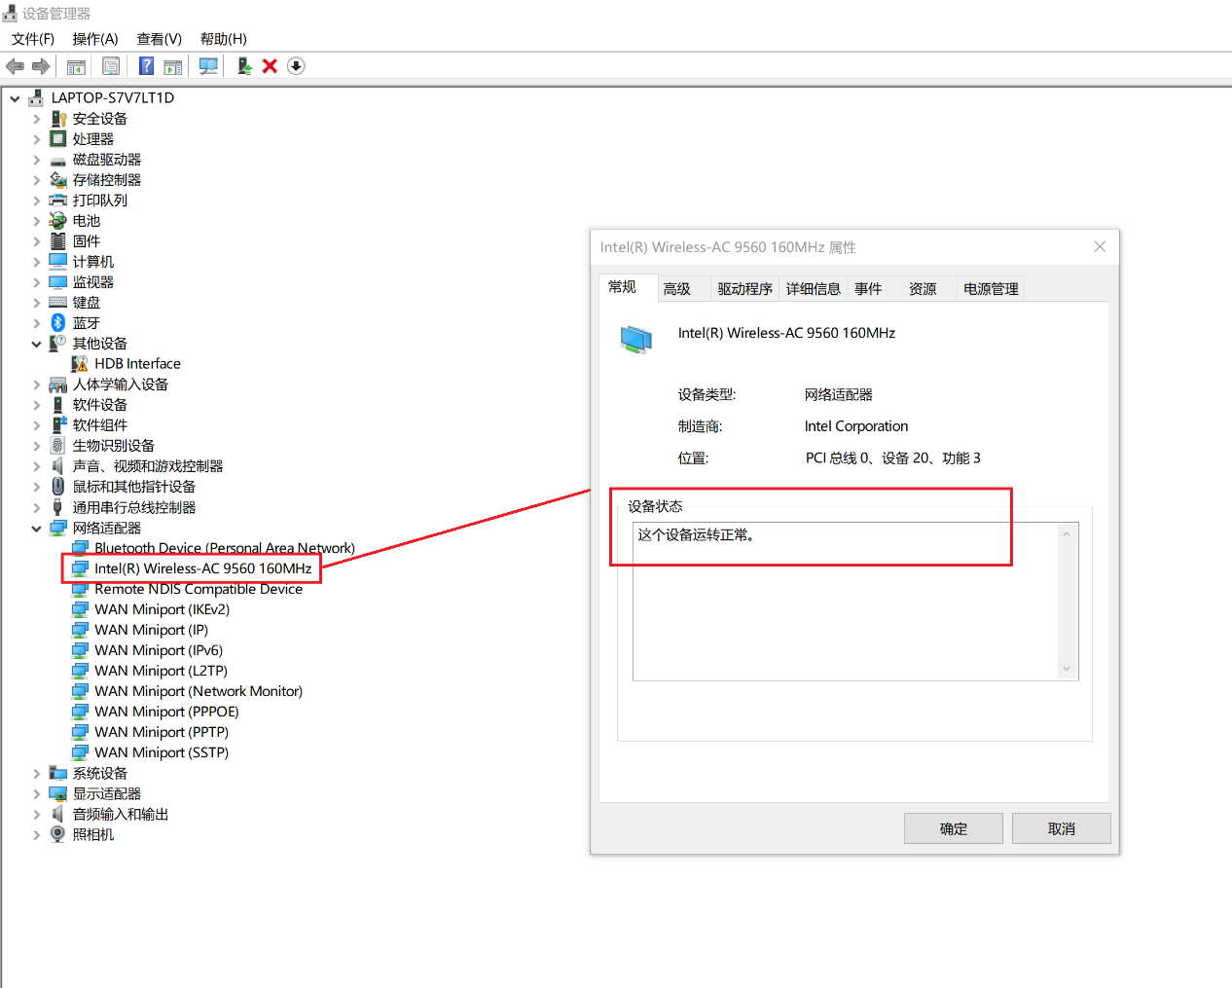Viewport: 1232px width, 988px height.
Task: Collapse the 网络适配器 tree node
Action: (36, 529)
